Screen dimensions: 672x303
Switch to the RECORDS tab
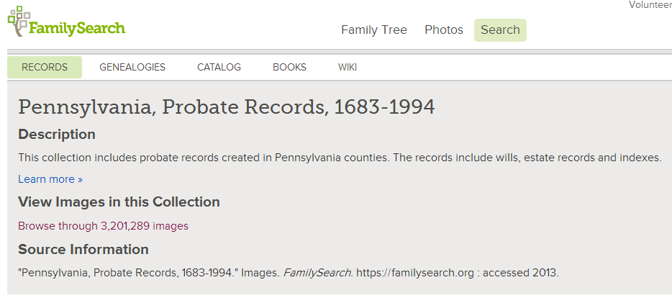[x=45, y=67]
